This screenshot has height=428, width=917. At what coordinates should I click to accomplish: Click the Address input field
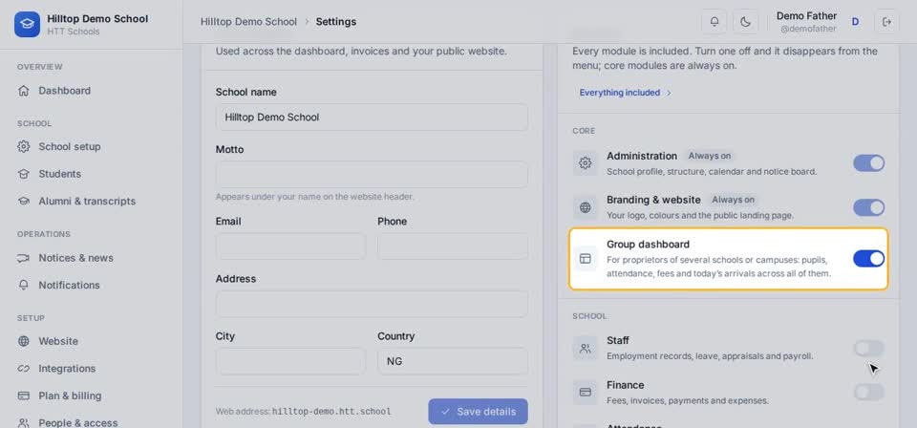[x=372, y=304]
